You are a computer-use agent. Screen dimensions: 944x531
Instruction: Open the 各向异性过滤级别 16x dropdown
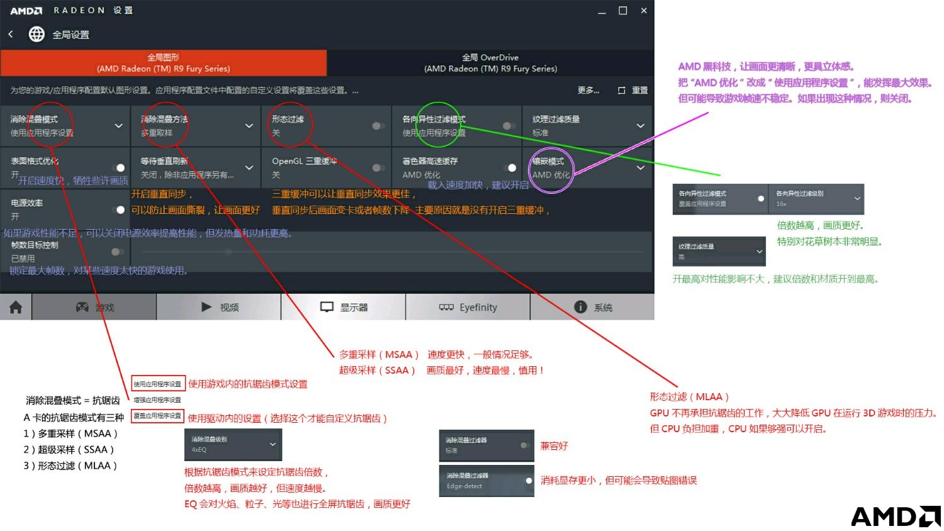click(x=857, y=199)
